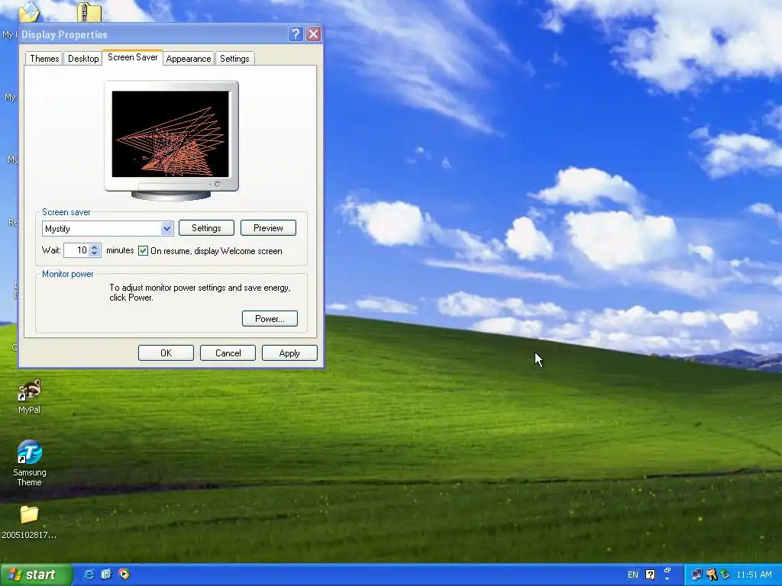The width and height of the screenshot is (782, 586).
Task: Click the EN language bar indicator
Action: 633,575
